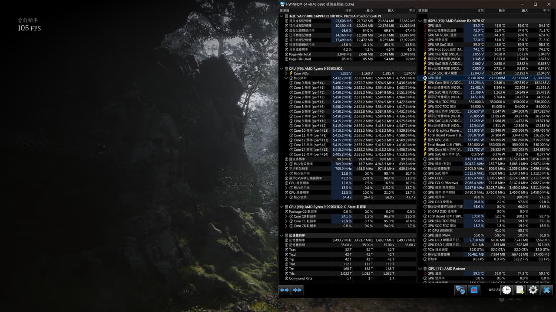556x312 pixels.
Task: Select the PCIe 連結速度 row
Action: click(484, 250)
